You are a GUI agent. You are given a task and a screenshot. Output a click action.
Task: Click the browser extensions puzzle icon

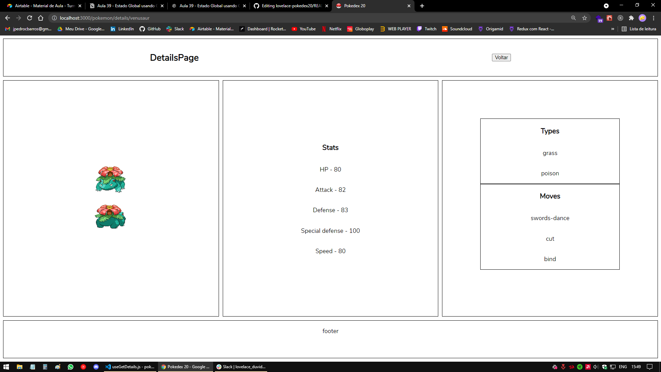point(632,18)
